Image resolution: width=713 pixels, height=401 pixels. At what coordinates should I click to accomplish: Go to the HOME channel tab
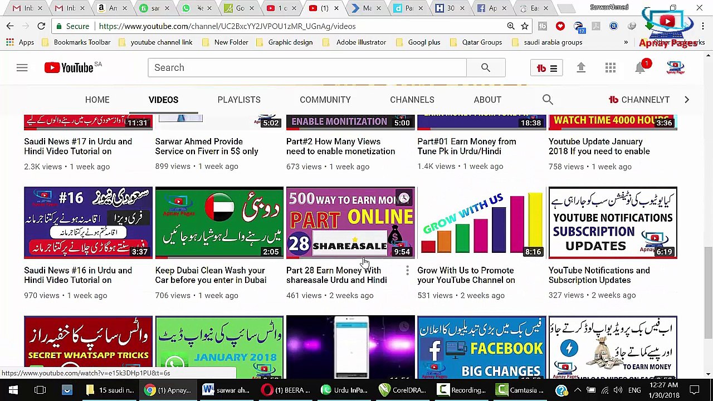pos(97,100)
